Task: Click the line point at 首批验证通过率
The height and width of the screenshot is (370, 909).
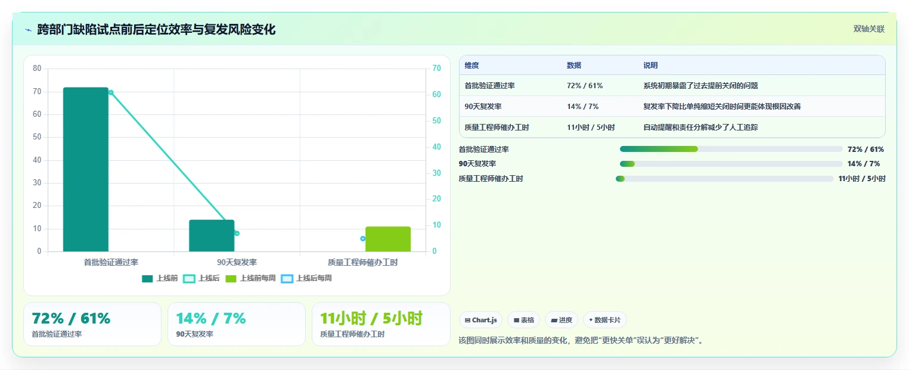Action: click(x=111, y=92)
